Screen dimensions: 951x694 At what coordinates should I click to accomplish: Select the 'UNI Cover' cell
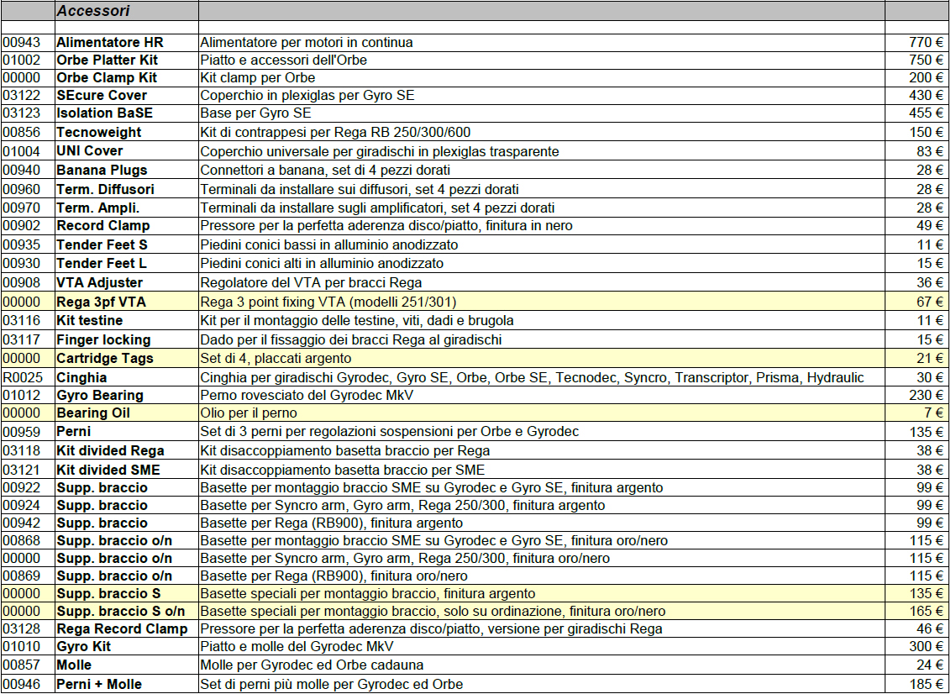127,151
